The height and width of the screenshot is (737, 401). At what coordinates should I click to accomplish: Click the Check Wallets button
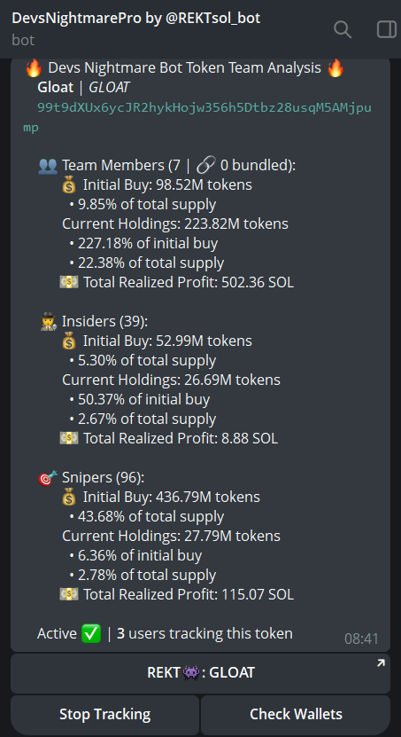point(296,715)
